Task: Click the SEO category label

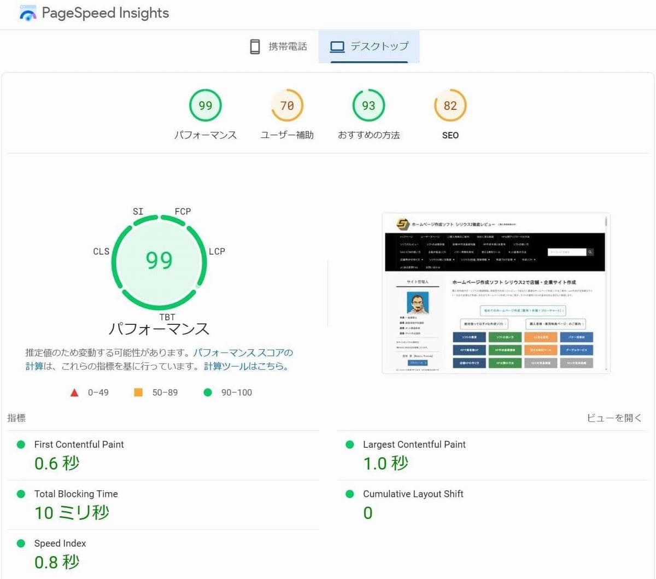Action: [450, 135]
